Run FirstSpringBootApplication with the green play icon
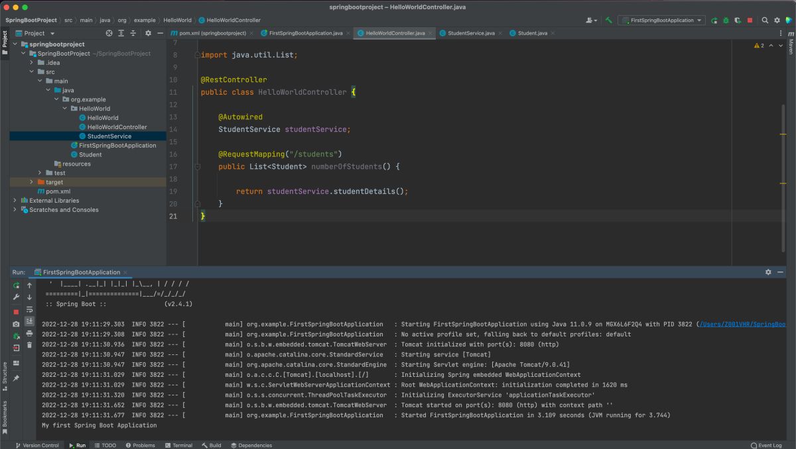 point(715,20)
